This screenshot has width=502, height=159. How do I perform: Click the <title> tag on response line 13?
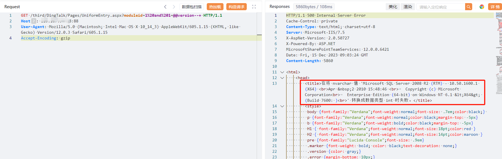pyautogui.click(x=313, y=83)
